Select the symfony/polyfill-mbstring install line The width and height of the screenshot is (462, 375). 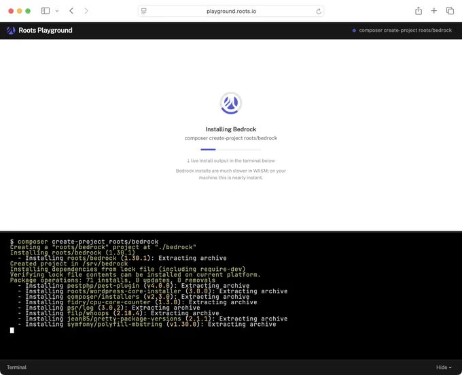147,324
